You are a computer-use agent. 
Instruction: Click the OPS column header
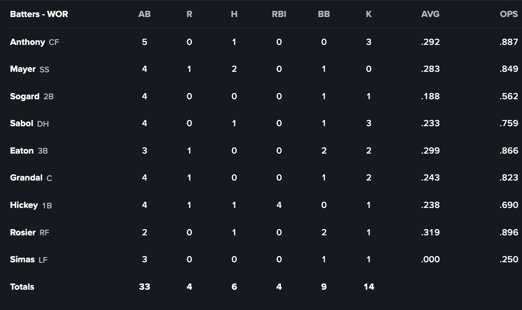coord(509,14)
